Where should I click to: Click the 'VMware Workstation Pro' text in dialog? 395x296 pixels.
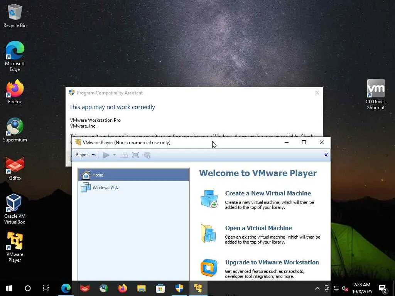click(x=95, y=120)
